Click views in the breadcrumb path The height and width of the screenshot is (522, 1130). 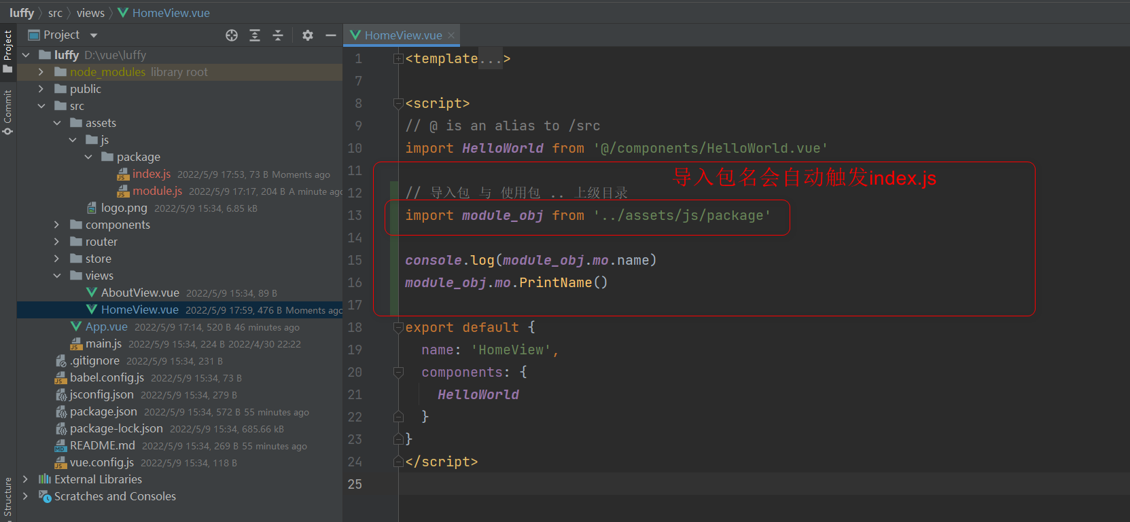point(90,13)
